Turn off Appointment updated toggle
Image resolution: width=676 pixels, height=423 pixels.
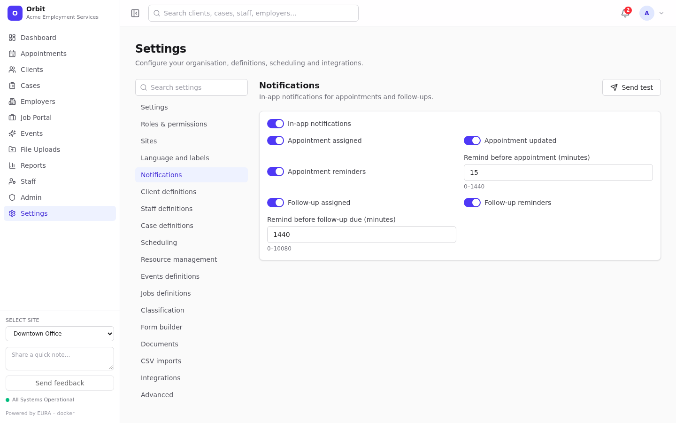click(472, 141)
